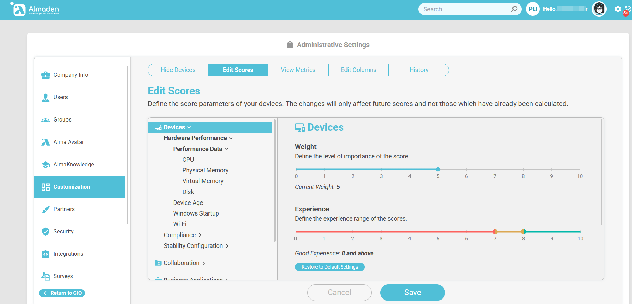This screenshot has height=304, width=632.
Task: Click the Save button
Action: 413,292
